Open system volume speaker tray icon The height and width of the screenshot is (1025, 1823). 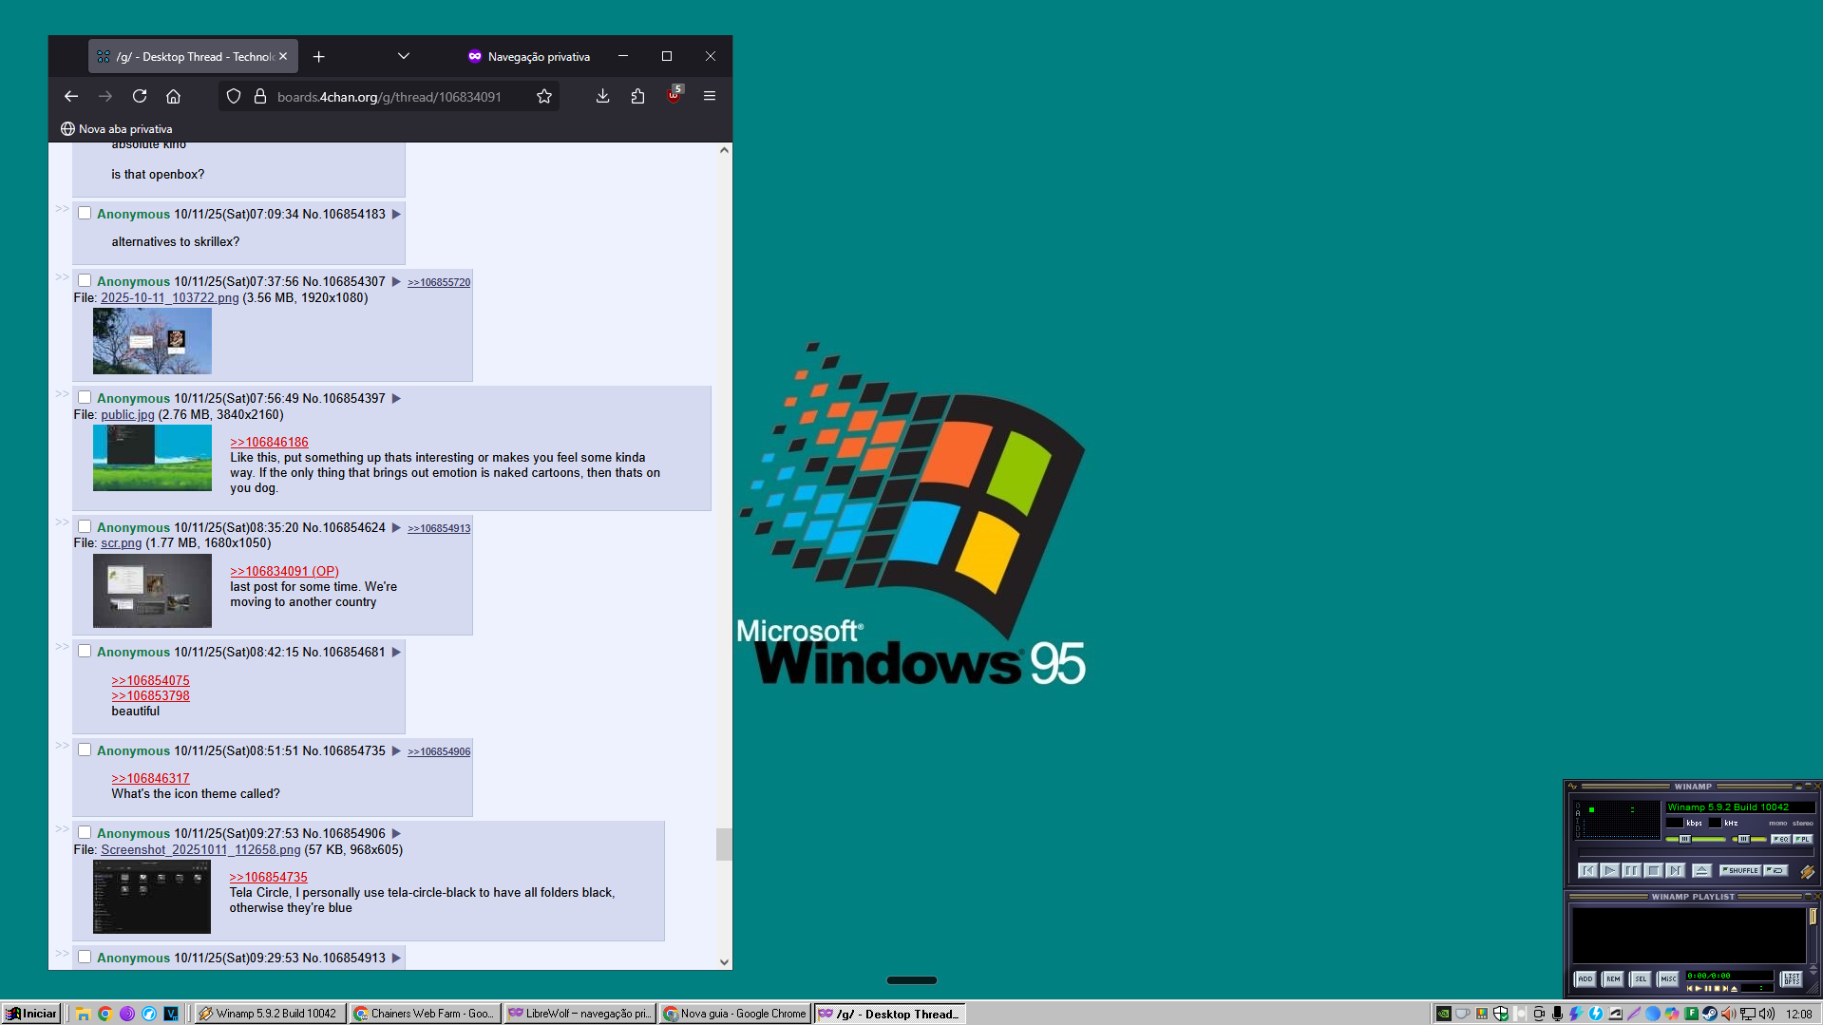pos(1767,1014)
